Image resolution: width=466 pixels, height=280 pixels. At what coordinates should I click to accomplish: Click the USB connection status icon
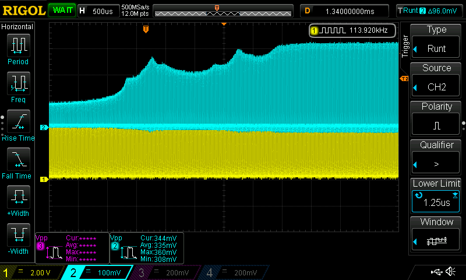pos(436,272)
